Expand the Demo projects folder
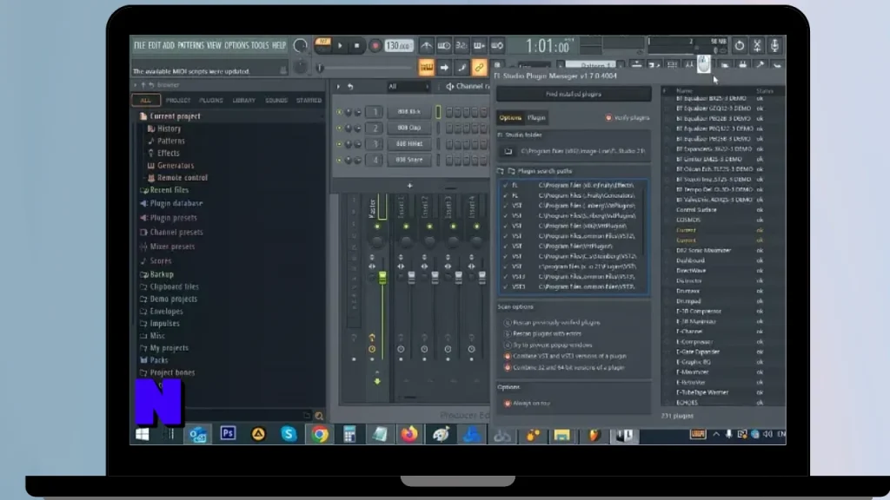This screenshot has height=500, width=890. 169,299
